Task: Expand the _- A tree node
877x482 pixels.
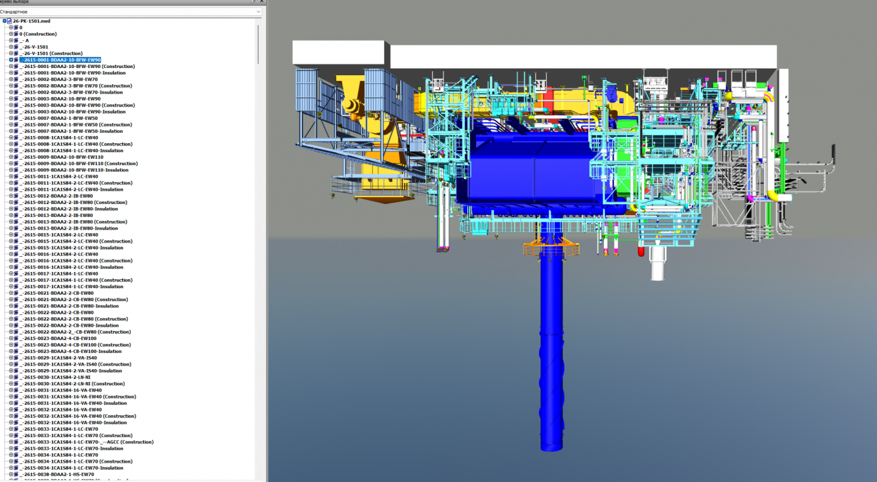Action: (11, 40)
